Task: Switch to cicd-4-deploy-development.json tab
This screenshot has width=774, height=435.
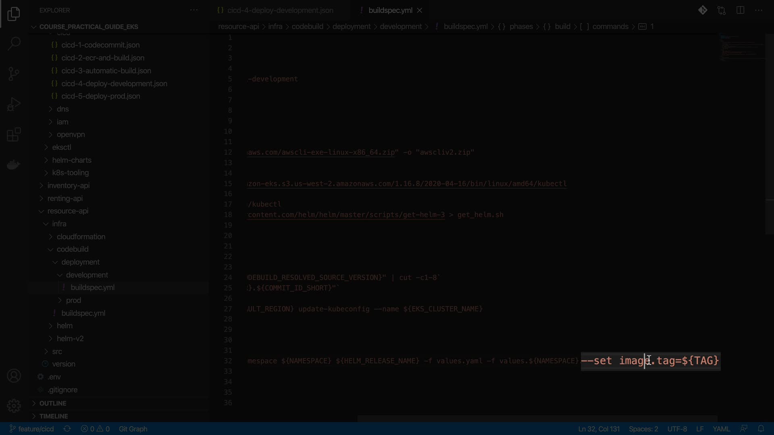Action: 280,10
